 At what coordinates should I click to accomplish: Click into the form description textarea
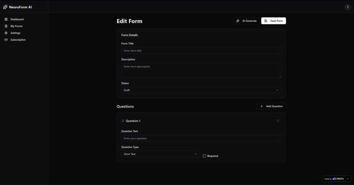(201, 70)
